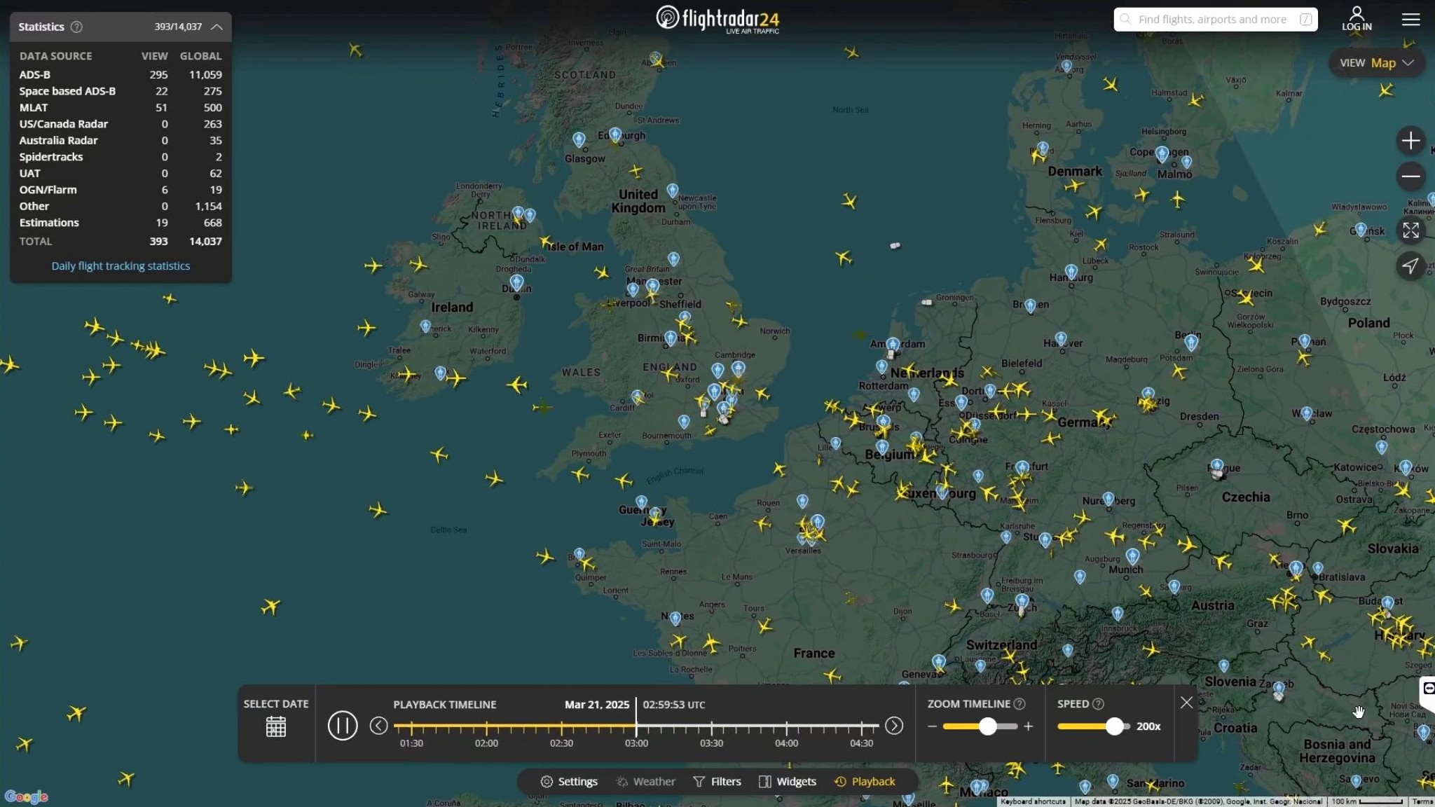Click the LOG IN account icon
1435x807 pixels.
tap(1356, 19)
